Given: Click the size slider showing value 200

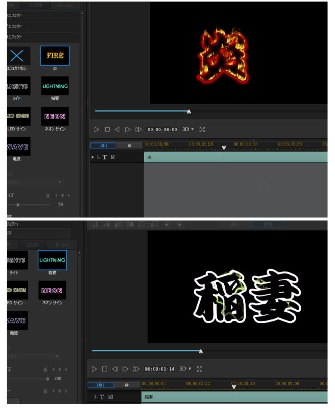Looking at the screenshot, I should (48, 379).
